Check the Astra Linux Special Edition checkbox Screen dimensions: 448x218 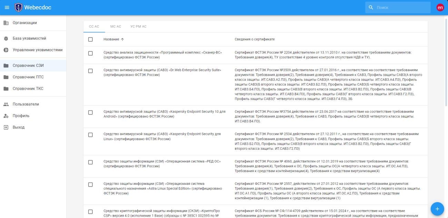(x=90, y=185)
